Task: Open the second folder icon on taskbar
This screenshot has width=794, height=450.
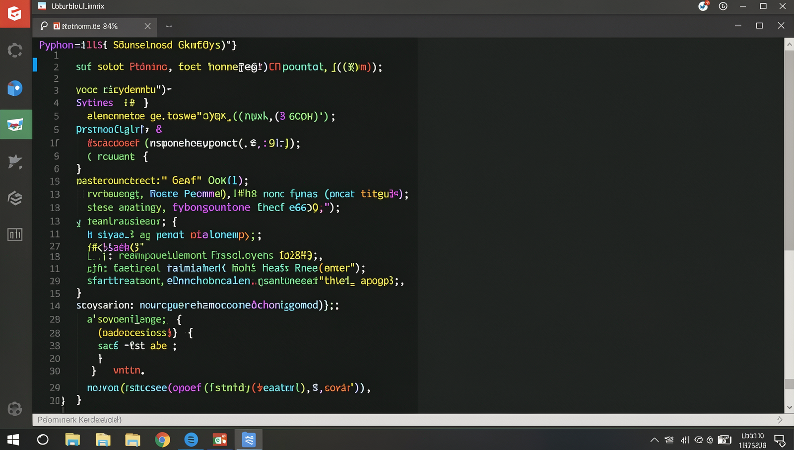Action: pos(102,440)
